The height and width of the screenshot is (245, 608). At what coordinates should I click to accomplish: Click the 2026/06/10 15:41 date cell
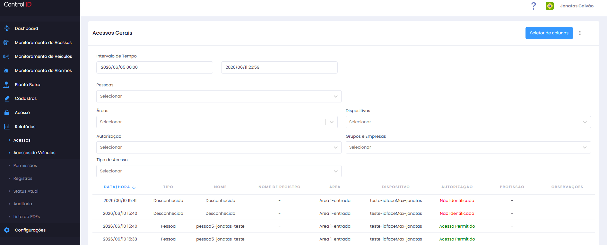120,201
